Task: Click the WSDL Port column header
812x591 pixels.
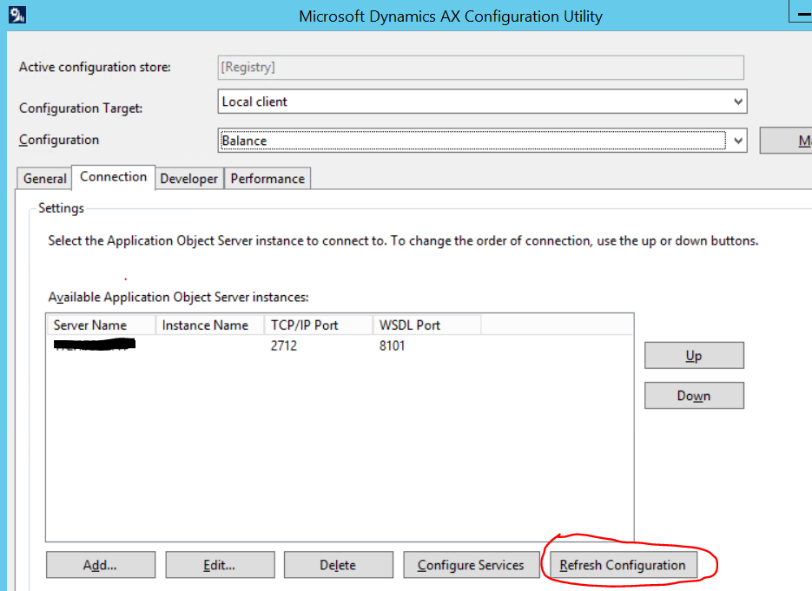Action: click(x=427, y=325)
